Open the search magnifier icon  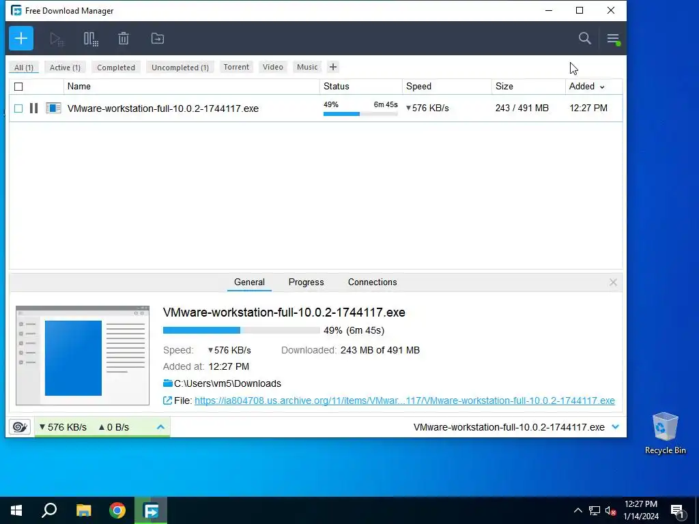[x=585, y=38]
